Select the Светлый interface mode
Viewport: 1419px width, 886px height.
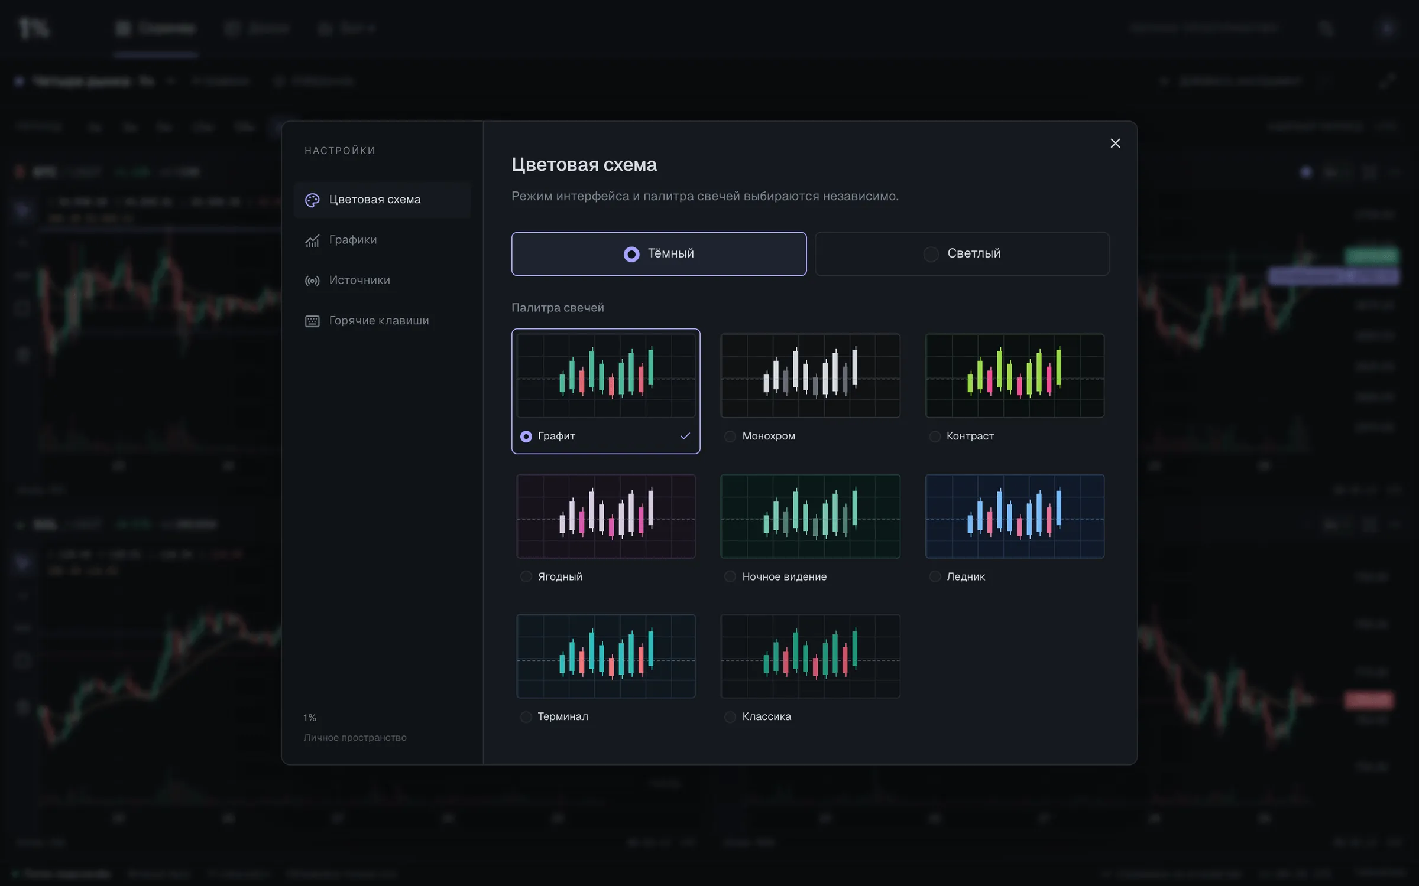(x=962, y=254)
